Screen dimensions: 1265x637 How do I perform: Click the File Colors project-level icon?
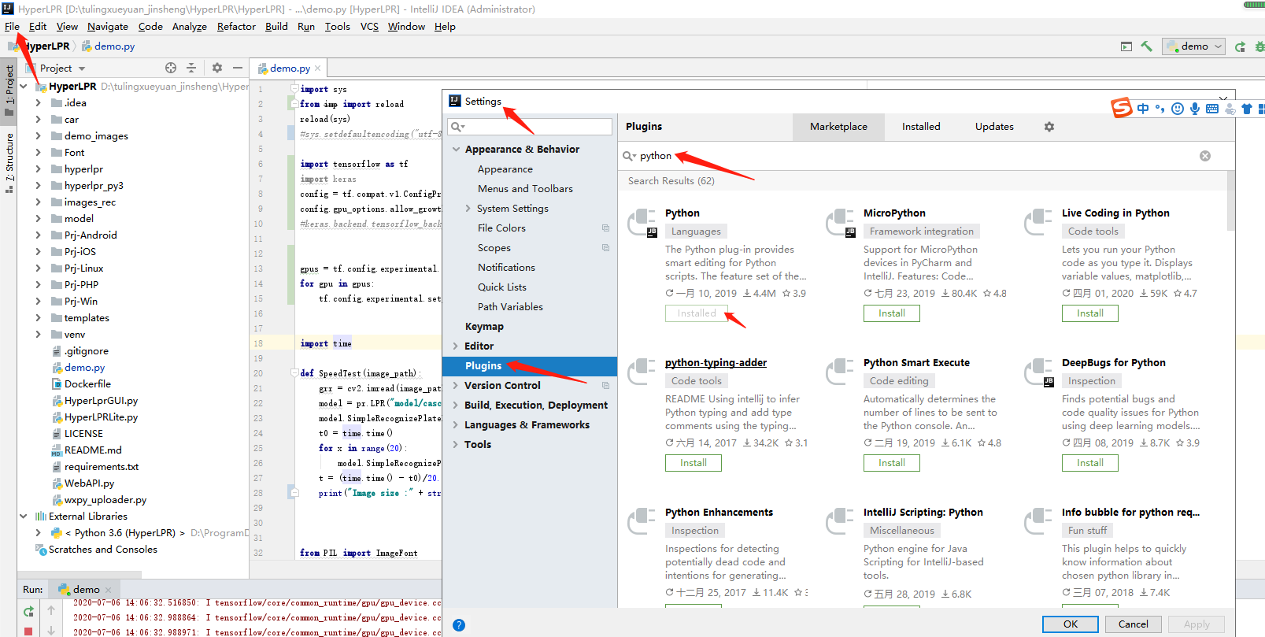(605, 228)
